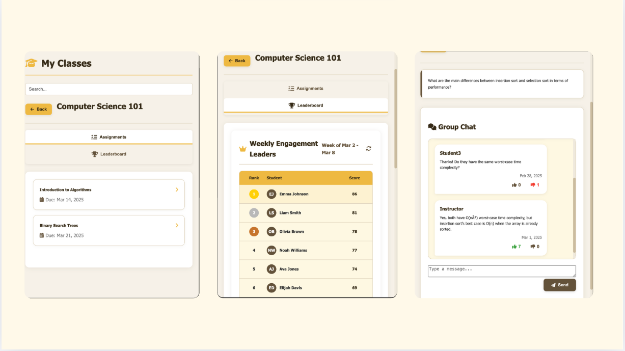
Task: Click the score value 78
Action: pyautogui.click(x=355, y=231)
